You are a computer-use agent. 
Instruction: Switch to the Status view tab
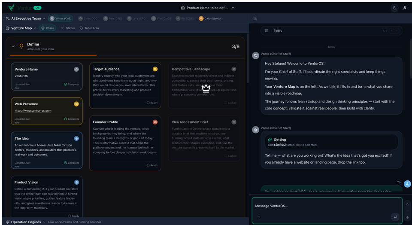(x=68, y=28)
